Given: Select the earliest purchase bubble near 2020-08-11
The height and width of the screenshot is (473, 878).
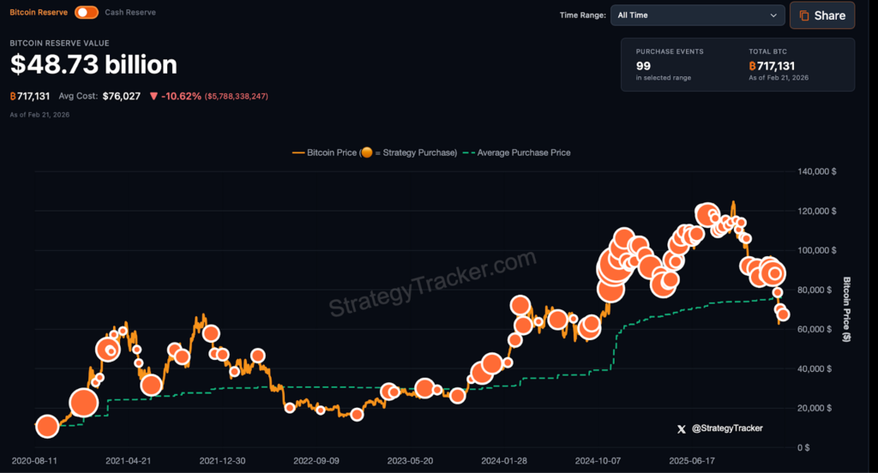Looking at the screenshot, I should (47, 426).
